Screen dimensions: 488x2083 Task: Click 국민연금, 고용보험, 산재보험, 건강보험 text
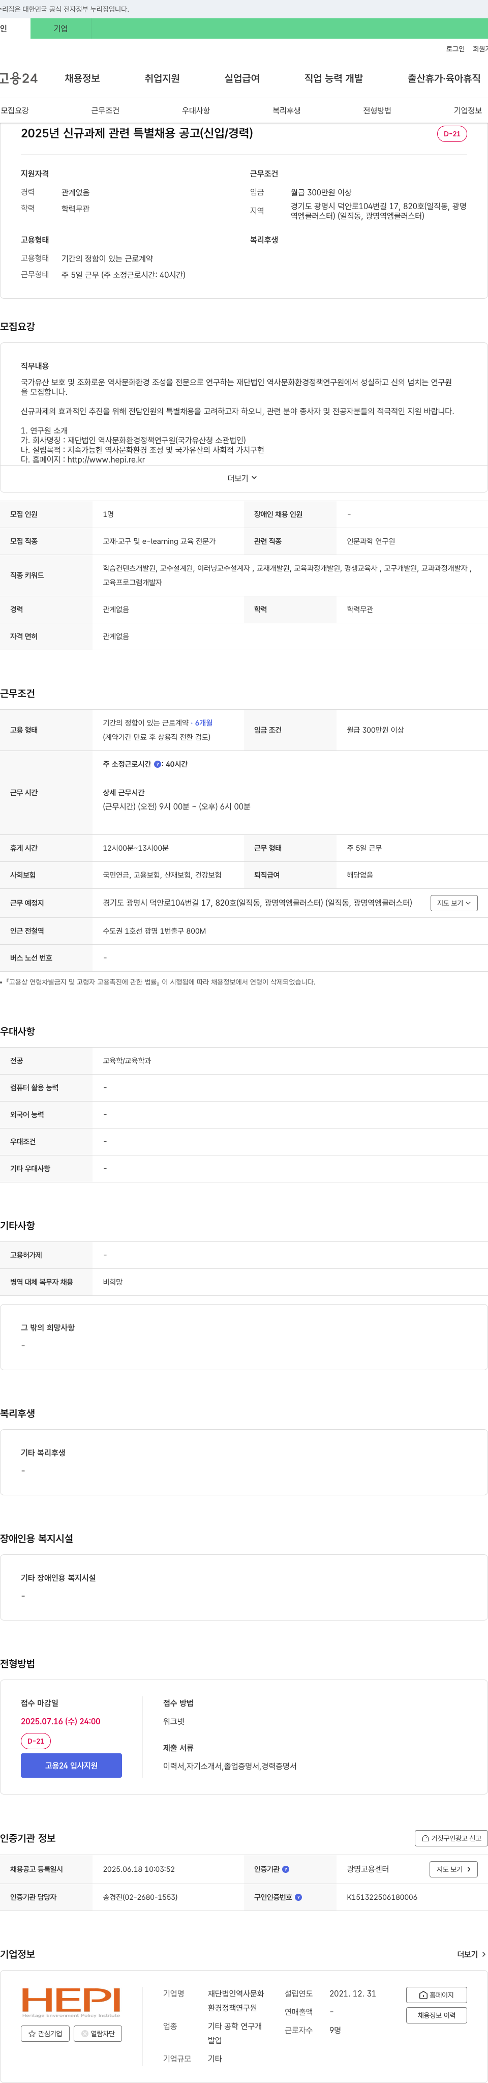click(x=162, y=875)
